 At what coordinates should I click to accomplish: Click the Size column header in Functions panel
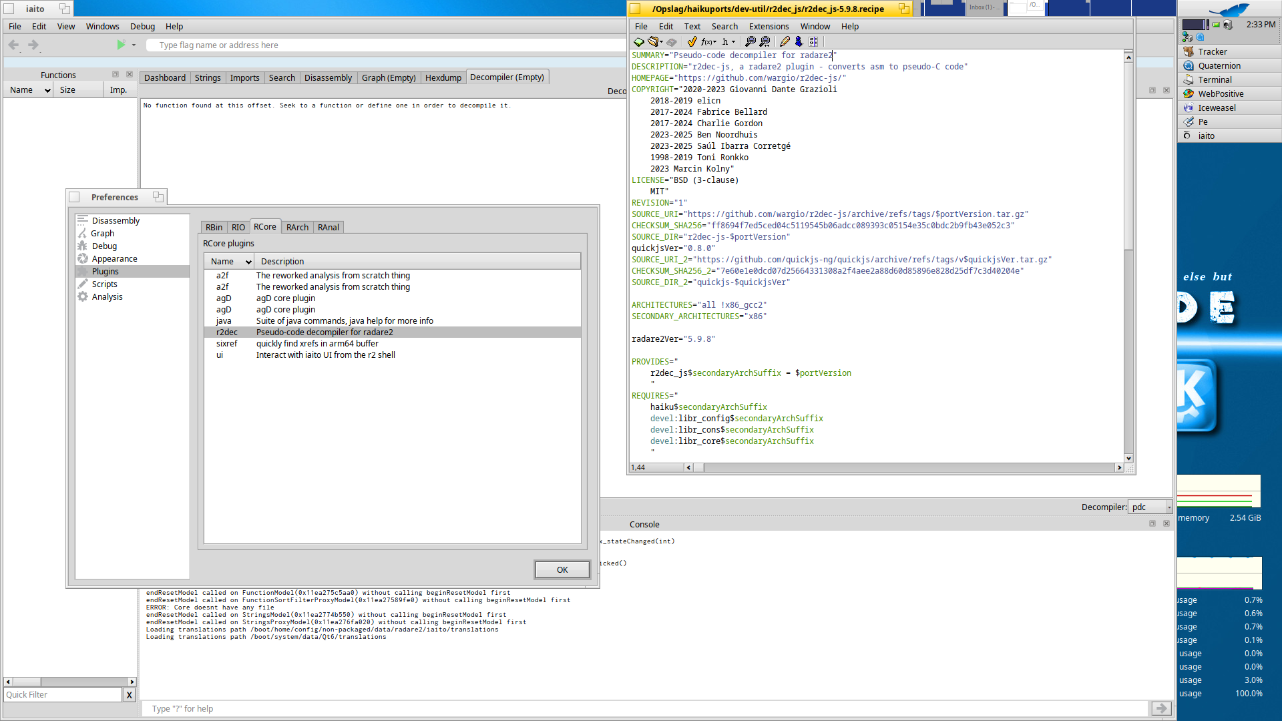tap(78, 90)
